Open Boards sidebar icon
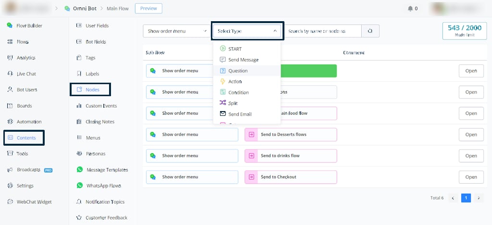492x225 pixels. (x=10, y=106)
